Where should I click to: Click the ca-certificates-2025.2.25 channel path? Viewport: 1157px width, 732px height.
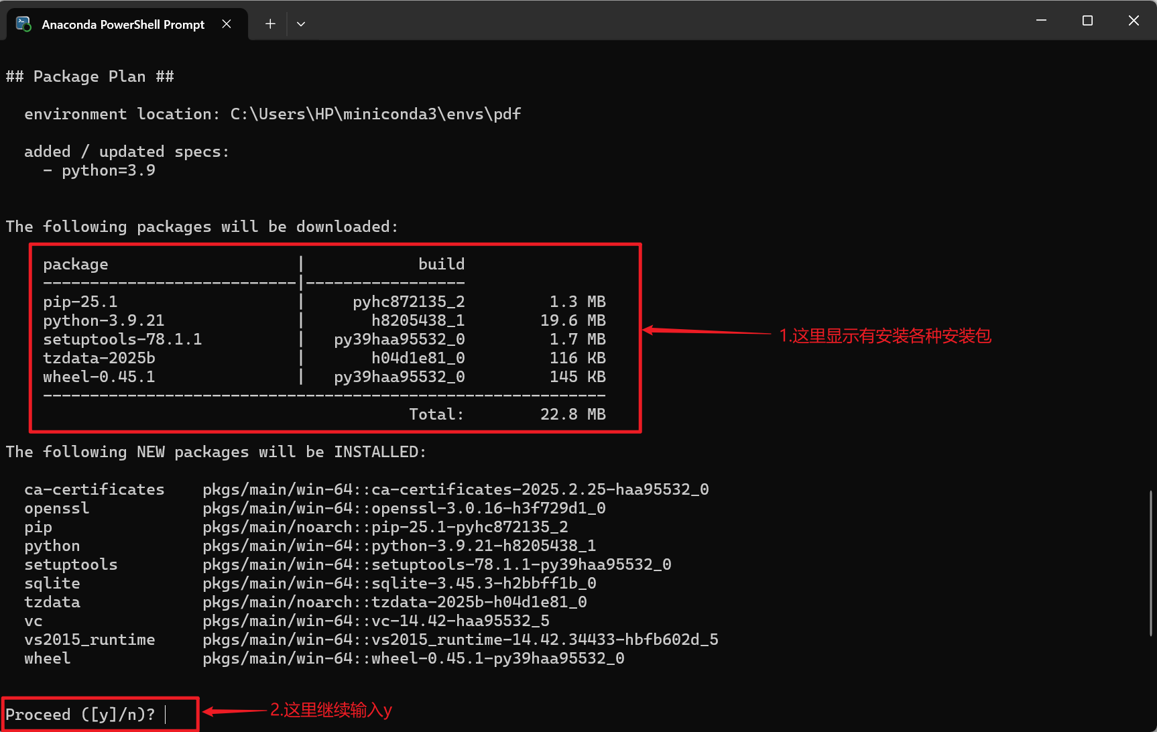[456, 489]
